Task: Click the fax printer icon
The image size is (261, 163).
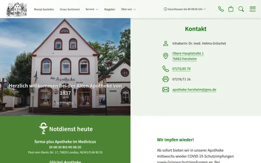Action: click(166, 79)
